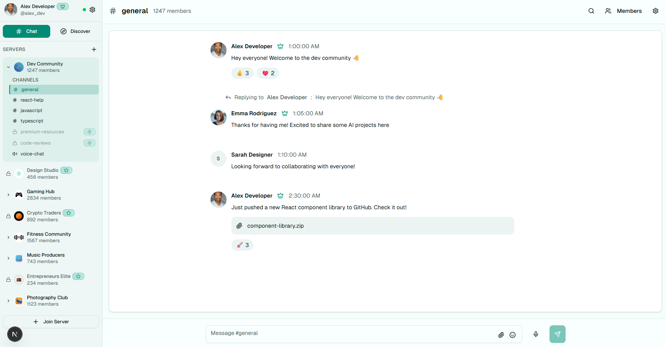Expand the Gaming Hub server

[8, 195]
